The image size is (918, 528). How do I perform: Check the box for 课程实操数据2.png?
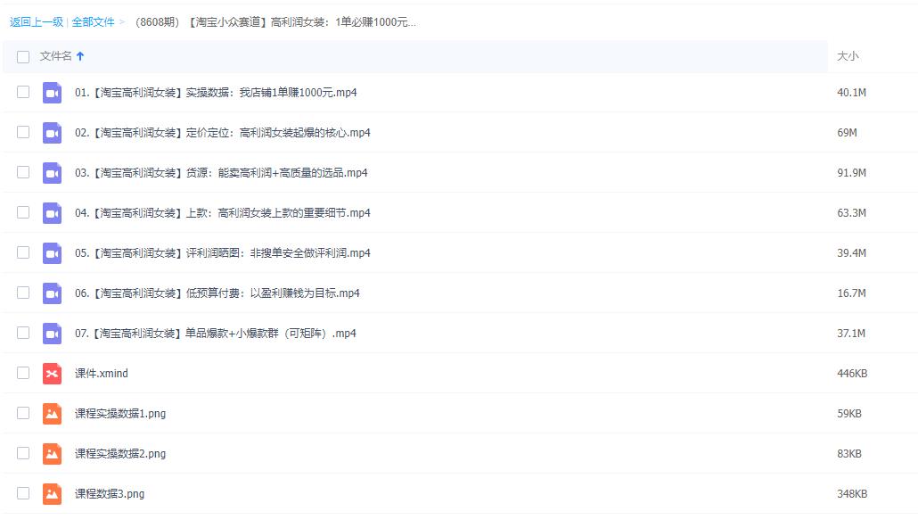(x=23, y=453)
